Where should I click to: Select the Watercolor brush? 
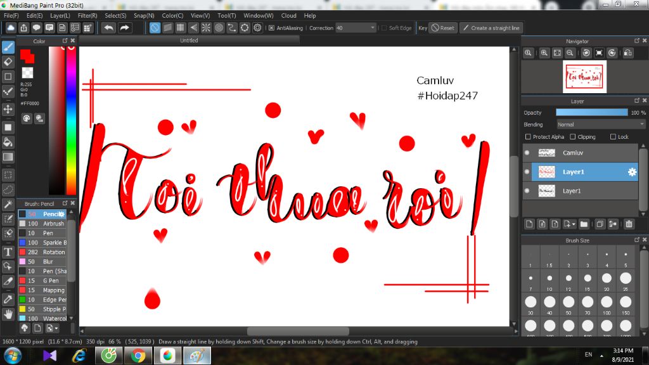42,319
